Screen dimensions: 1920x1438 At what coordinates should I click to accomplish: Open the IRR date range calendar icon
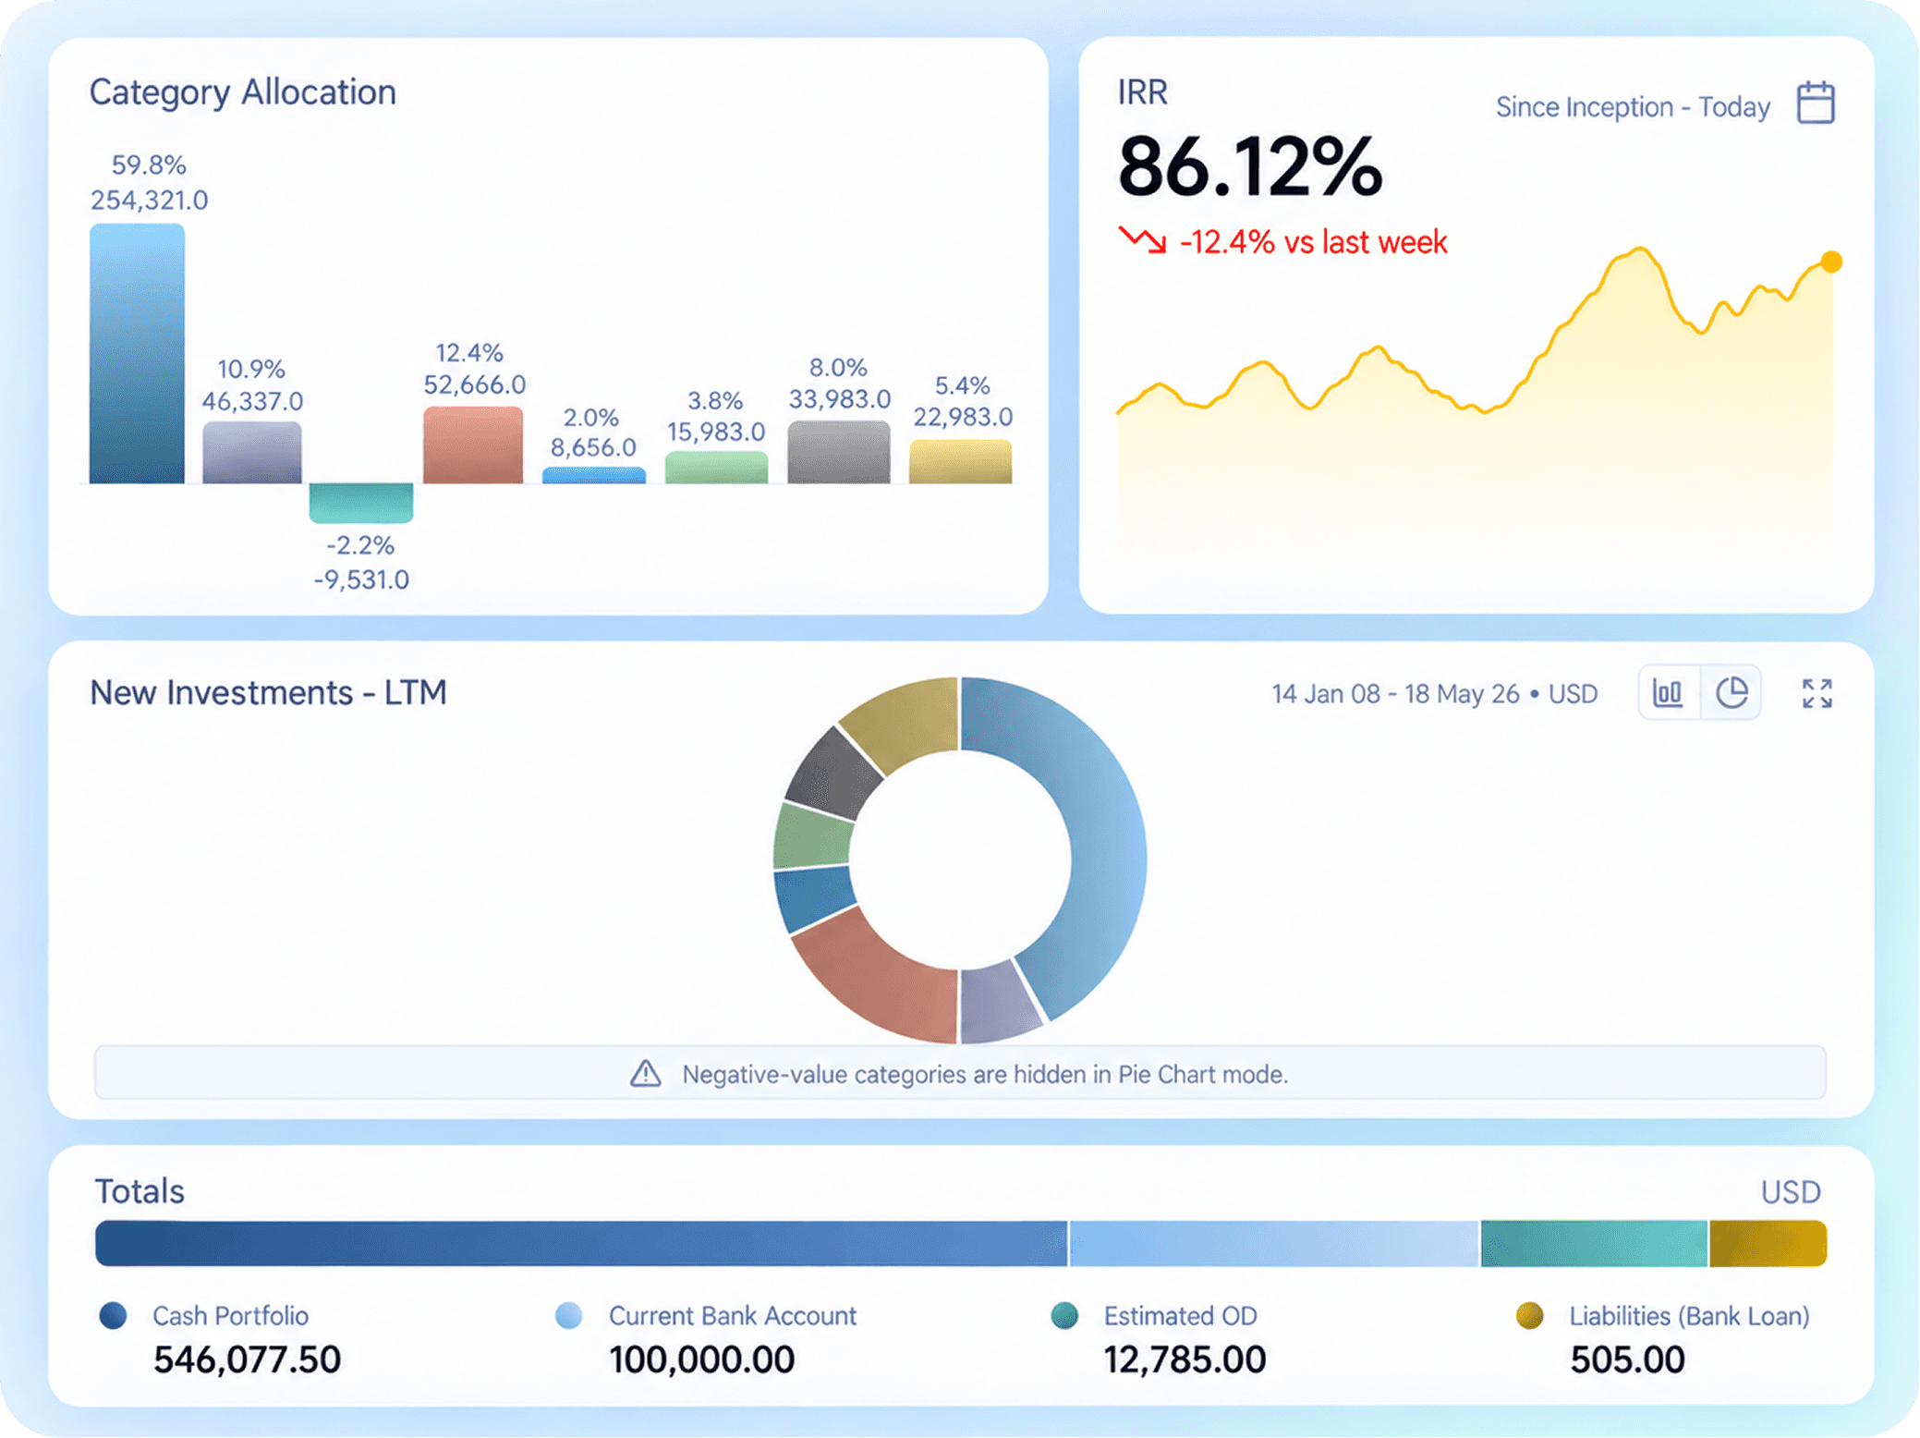[1815, 103]
